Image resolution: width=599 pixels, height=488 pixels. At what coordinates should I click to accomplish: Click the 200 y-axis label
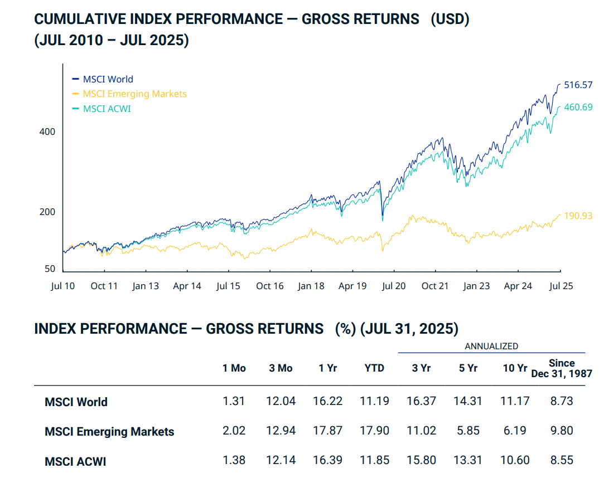(47, 212)
